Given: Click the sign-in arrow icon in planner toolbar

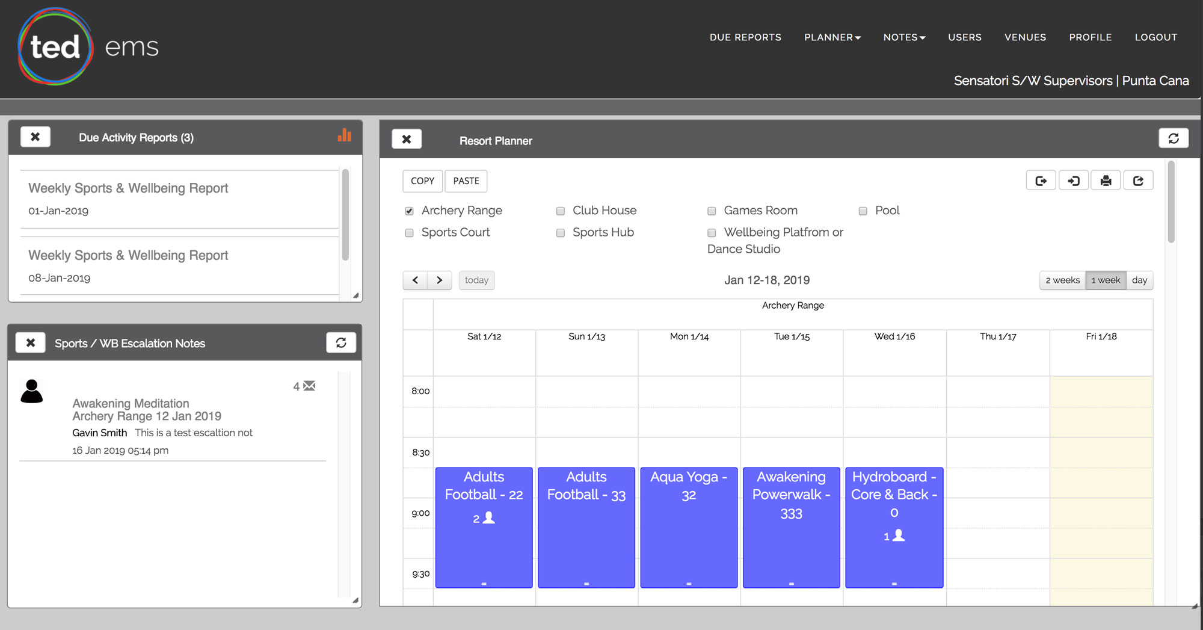Looking at the screenshot, I should [x=1073, y=181].
